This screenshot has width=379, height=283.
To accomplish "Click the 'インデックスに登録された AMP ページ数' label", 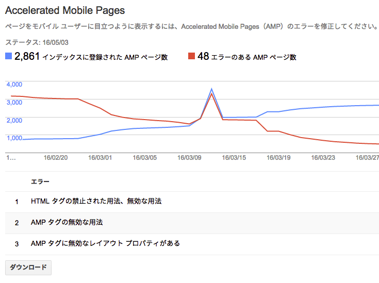I will tap(105, 57).
